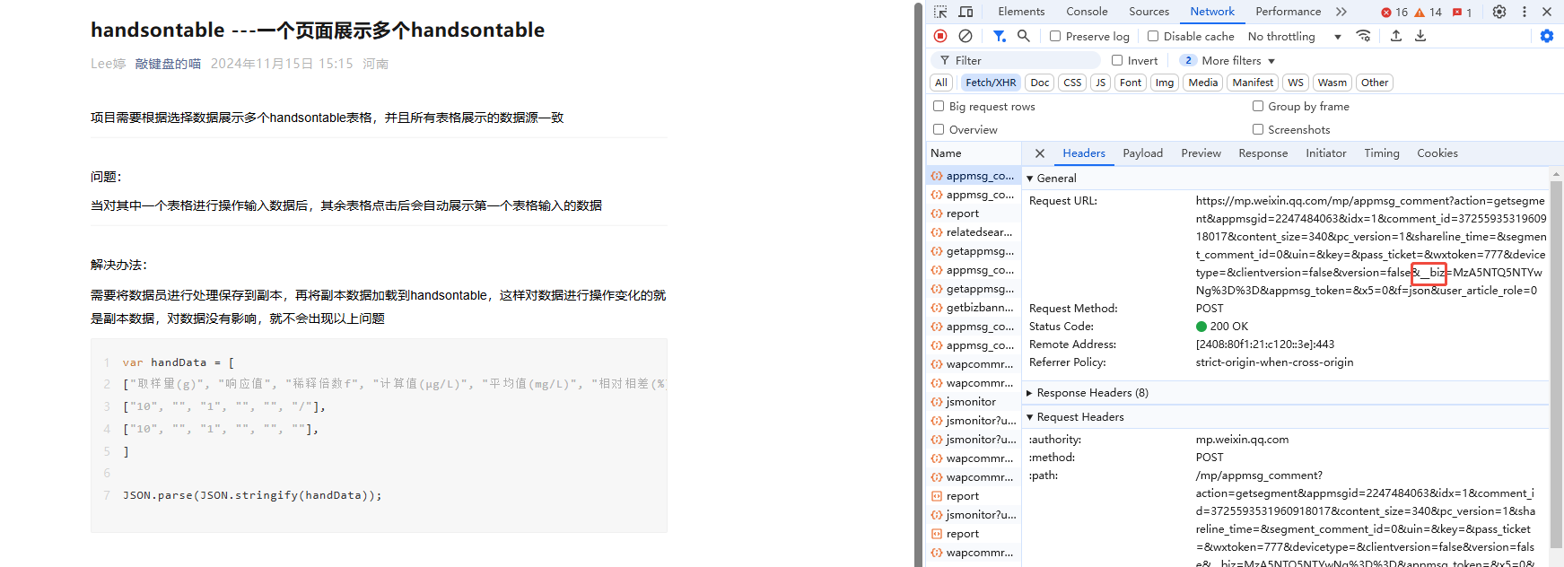Image resolution: width=1564 pixels, height=567 pixels.
Task: Enable Screenshots checkbox
Action: coord(1258,129)
